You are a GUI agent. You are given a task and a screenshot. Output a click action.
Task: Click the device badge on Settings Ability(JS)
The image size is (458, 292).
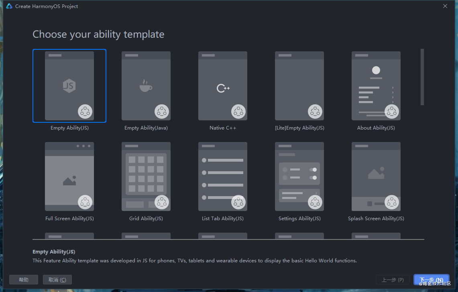315,202
